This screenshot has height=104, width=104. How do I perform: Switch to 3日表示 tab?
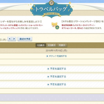51,45
